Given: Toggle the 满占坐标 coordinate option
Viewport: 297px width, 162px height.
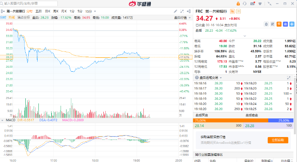Looking at the screenshot, I should pyautogui.click(x=24, y=17).
